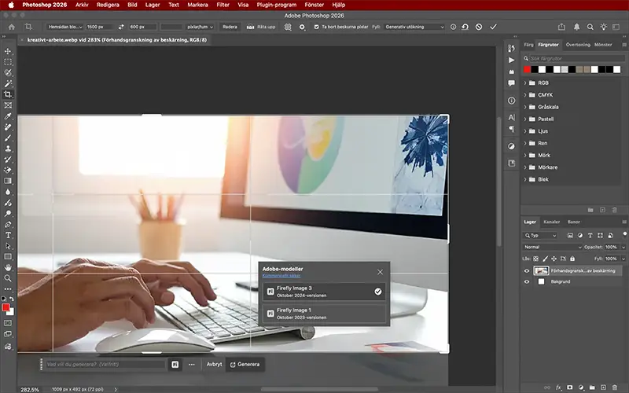
Task: Switch to the Övertoning tab
Action: pos(578,45)
